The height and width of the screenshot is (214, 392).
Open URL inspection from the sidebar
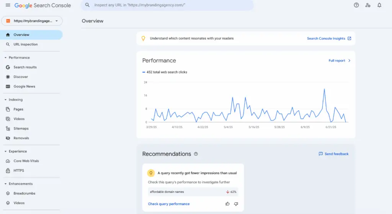pyautogui.click(x=31, y=44)
